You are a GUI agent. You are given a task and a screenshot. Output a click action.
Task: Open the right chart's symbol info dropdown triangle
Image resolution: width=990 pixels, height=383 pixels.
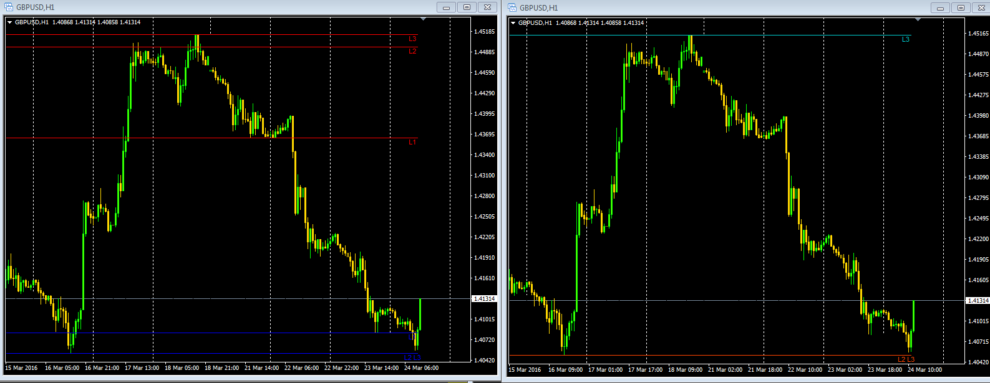click(x=513, y=23)
